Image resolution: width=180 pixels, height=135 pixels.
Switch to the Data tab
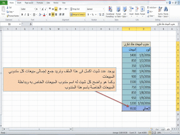point(48,3)
